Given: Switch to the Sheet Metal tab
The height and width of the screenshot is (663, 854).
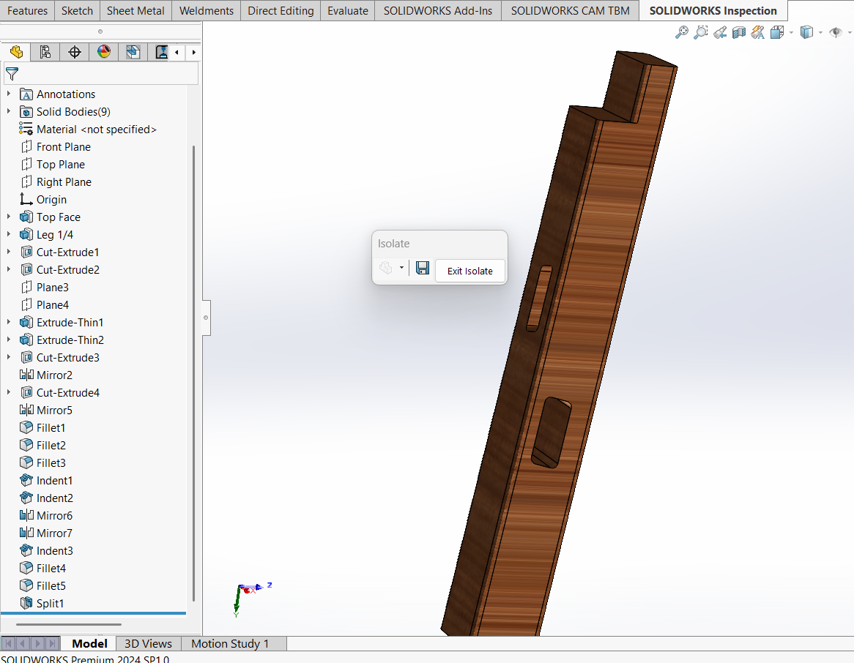Looking at the screenshot, I should coord(135,10).
